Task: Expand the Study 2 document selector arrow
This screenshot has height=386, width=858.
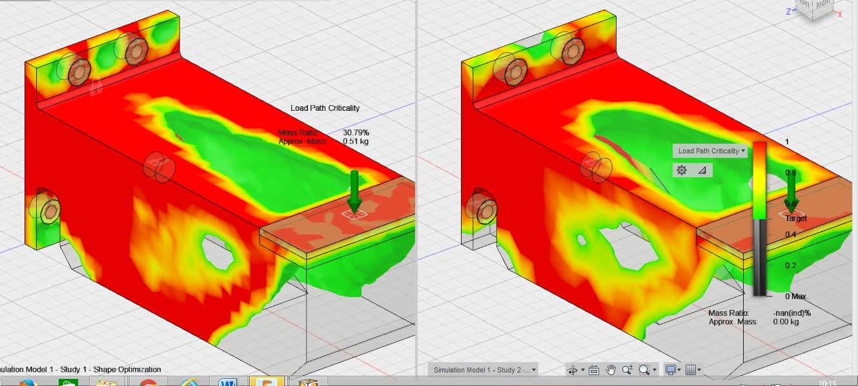Action: coord(533,370)
